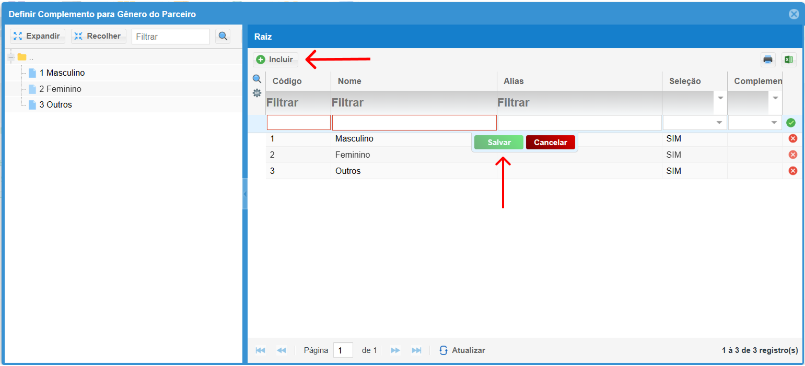Click the print icon in grid toolbar
The width and height of the screenshot is (805, 366).
(767, 60)
